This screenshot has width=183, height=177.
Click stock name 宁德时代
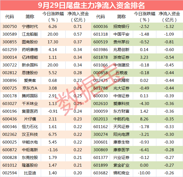pyautogui.click(x=30, y=27)
